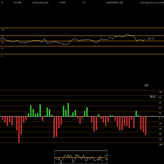164x164 pixels.
Task: Click the MR axis label 100
Action: click(160, 92)
